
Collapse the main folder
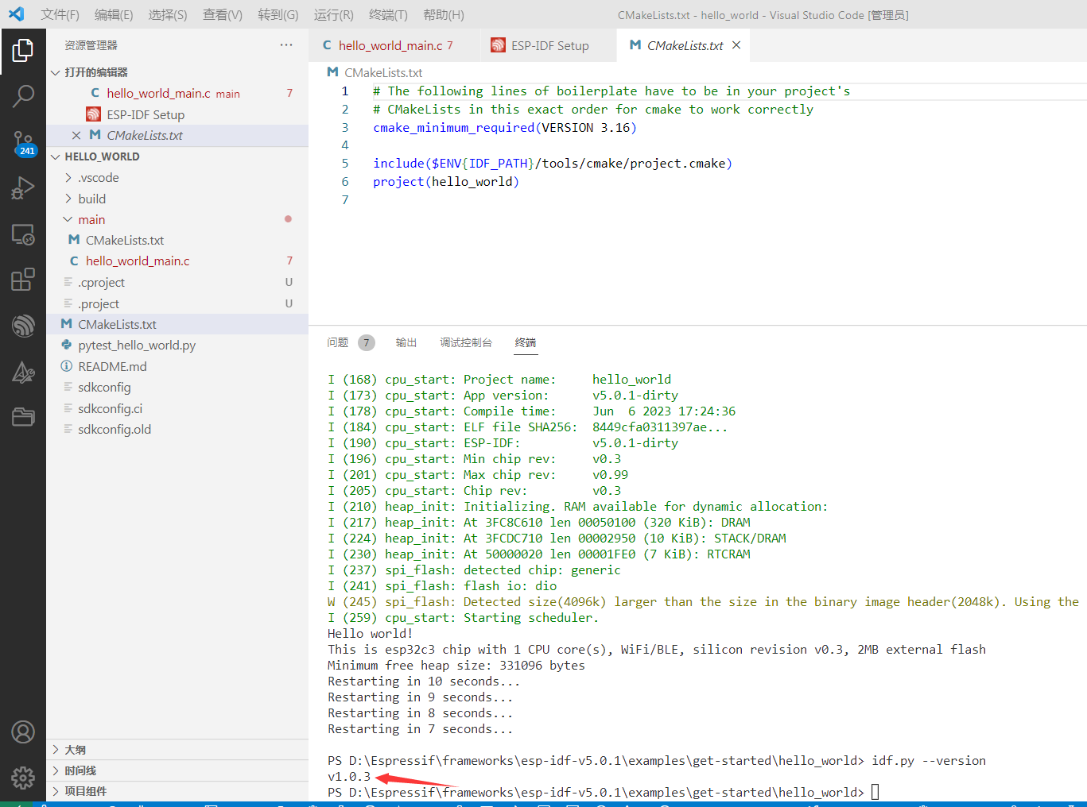(x=177, y=219)
